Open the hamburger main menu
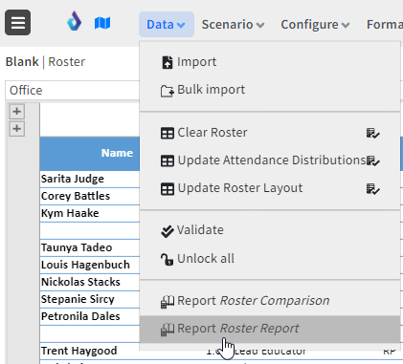 [x=18, y=23]
